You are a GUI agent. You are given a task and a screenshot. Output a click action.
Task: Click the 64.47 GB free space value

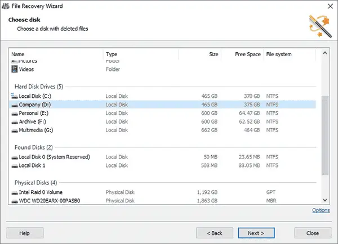(x=249, y=113)
